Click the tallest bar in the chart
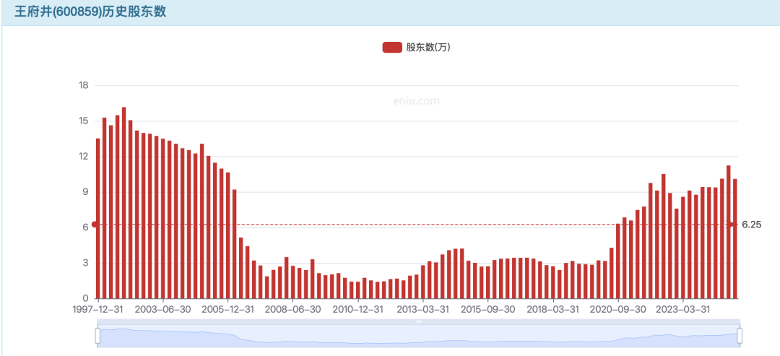 (x=124, y=203)
